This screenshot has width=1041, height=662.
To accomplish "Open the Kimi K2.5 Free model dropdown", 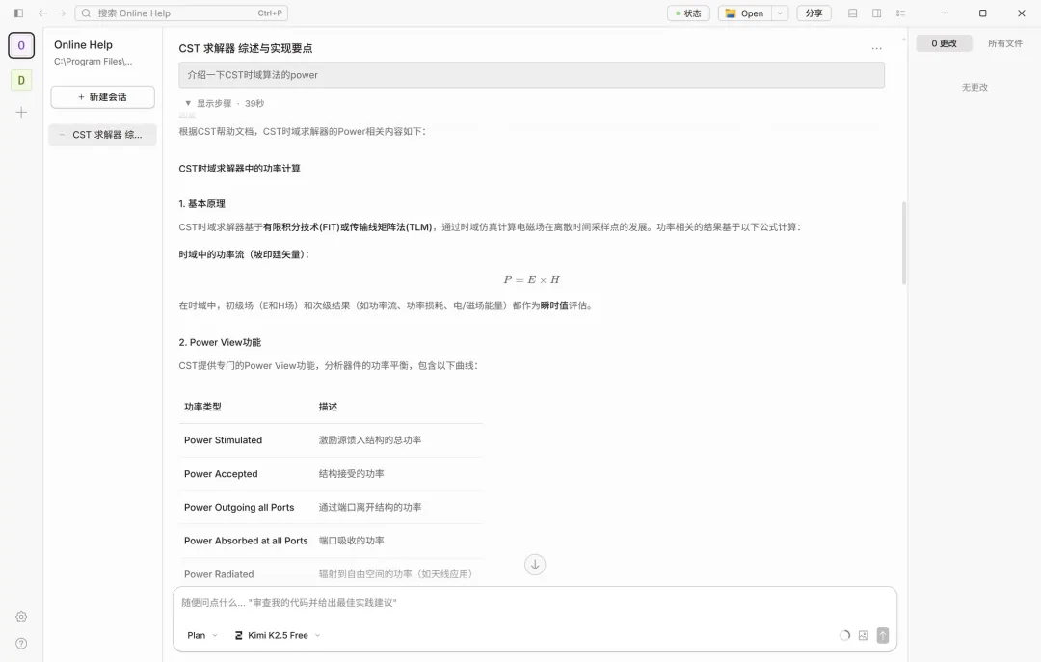I will pos(278,635).
